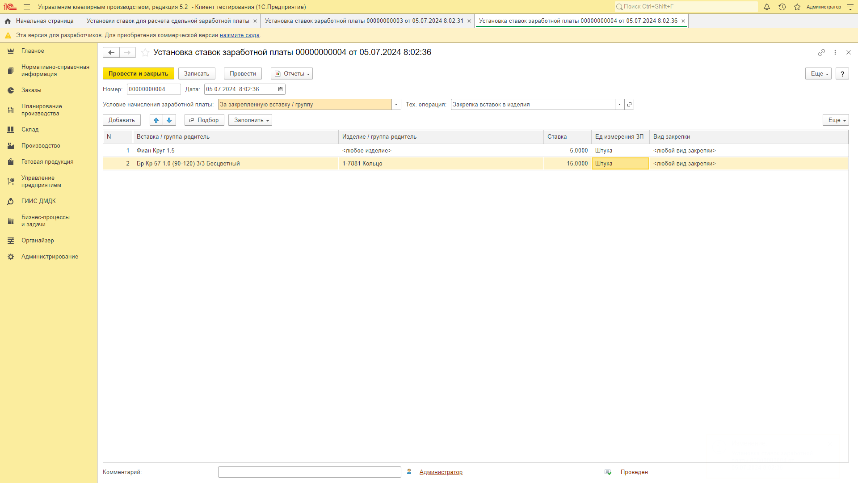
Task: Sort by Ставка column header
Action: tap(568, 137)
